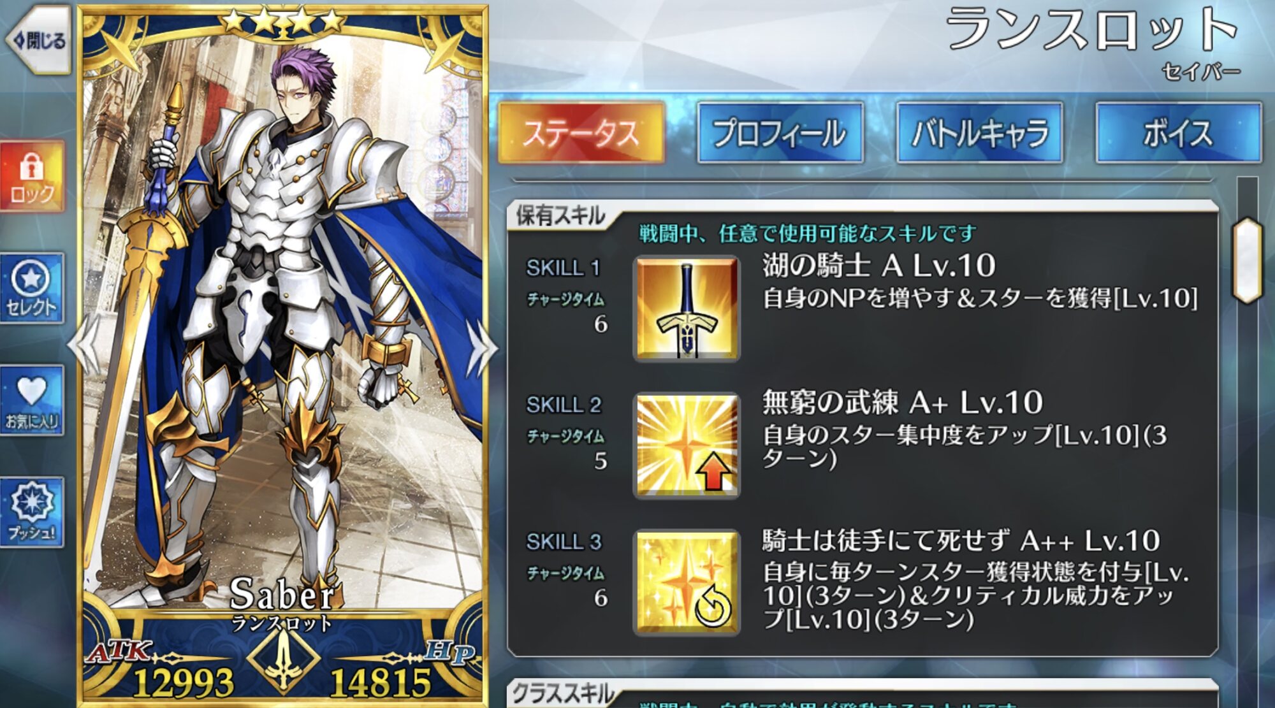Toggle the ロック lock button

click(x=32, y=177)
